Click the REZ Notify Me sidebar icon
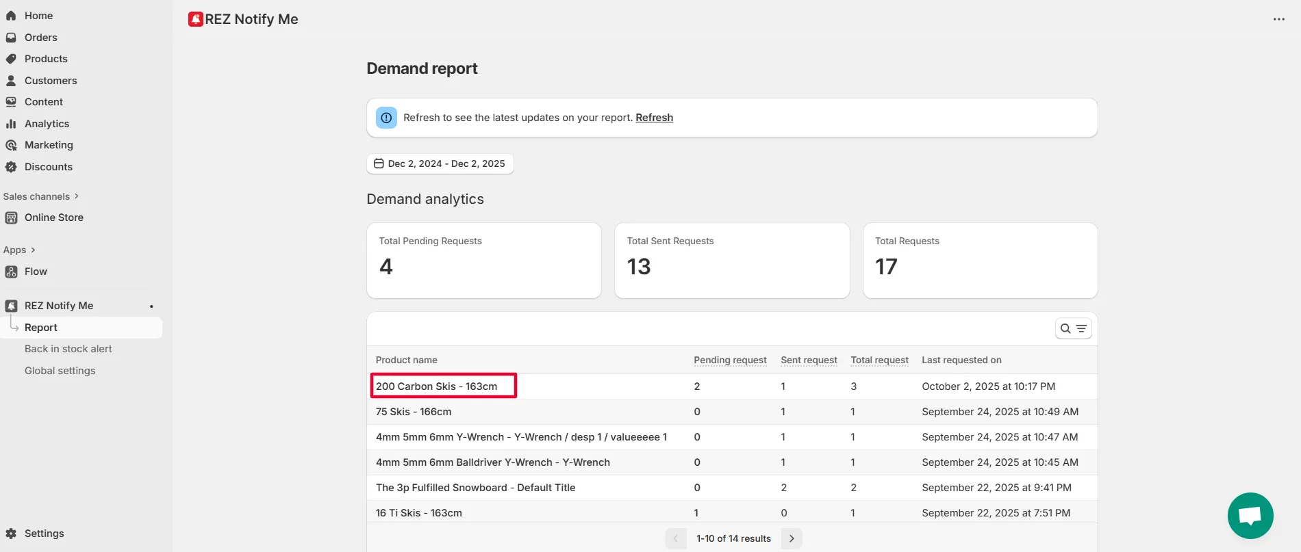Image resolution: width=1301 pixels, height=552 pixels. coord(11,306)
